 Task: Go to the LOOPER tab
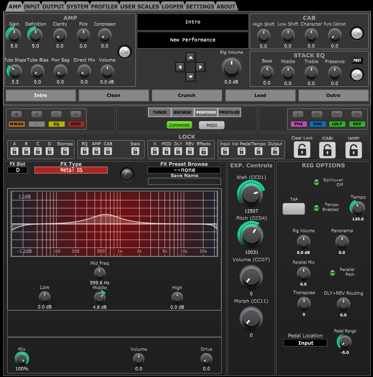click(x=173, y=6)
